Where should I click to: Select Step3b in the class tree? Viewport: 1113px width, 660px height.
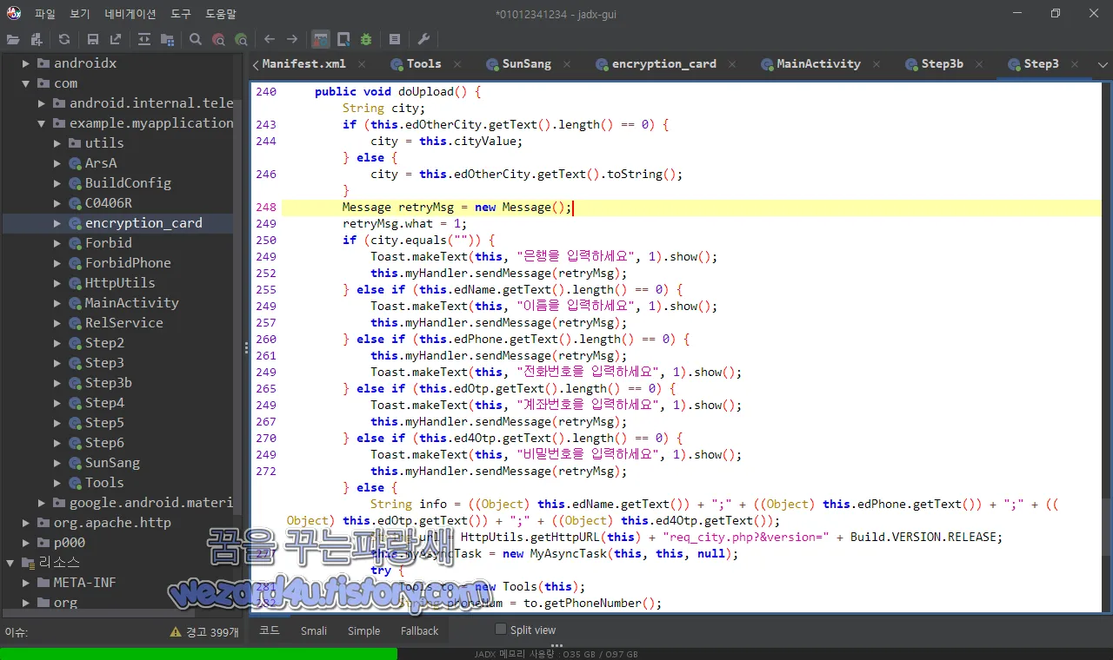[x=108, y=383]
